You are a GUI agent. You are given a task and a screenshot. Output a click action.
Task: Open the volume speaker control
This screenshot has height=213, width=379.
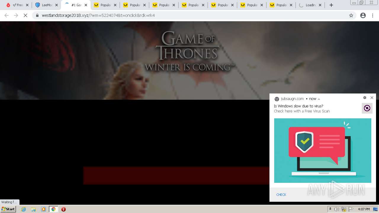337,209
